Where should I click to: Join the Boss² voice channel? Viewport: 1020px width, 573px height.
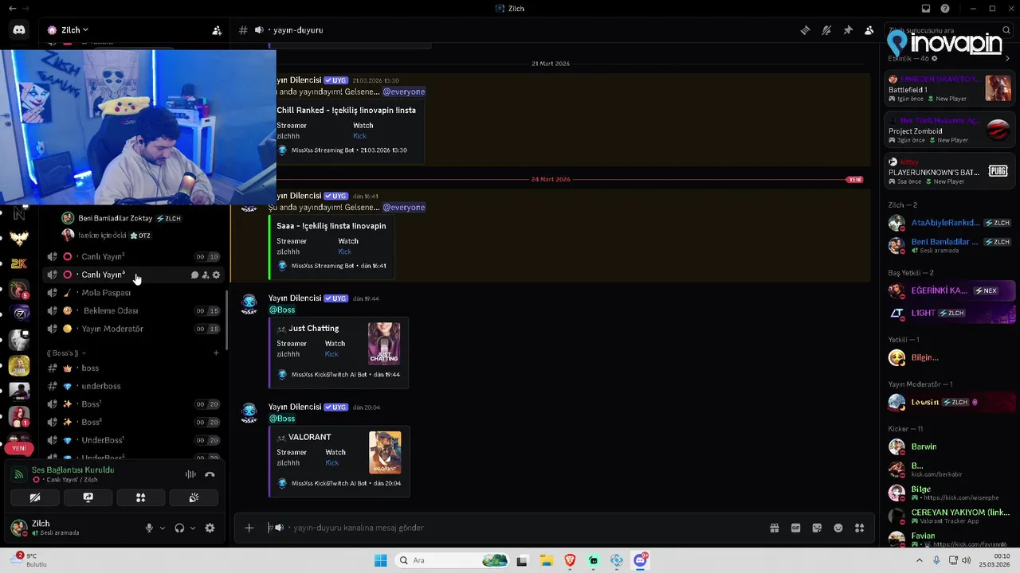[x=131, y=422]
